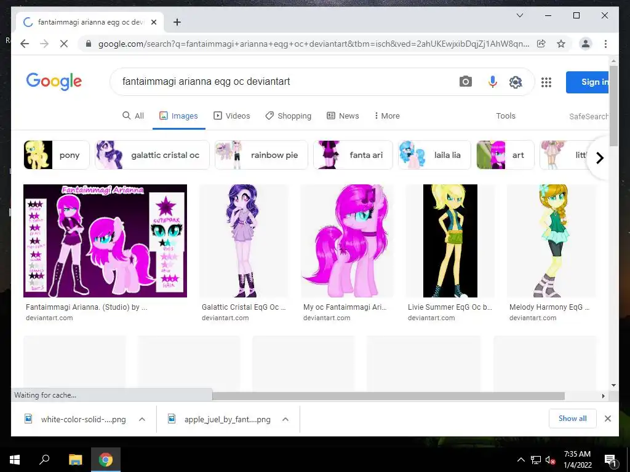Image resolution: width=630 pixels, height=472 pixels.
Task: View site information lock icon
Action: point(89,44)
